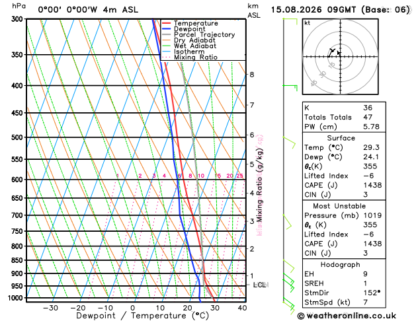Screen dimensions: 416x321
Task: Click the PW (cm) value 5.78
Action: click(371, 127)
